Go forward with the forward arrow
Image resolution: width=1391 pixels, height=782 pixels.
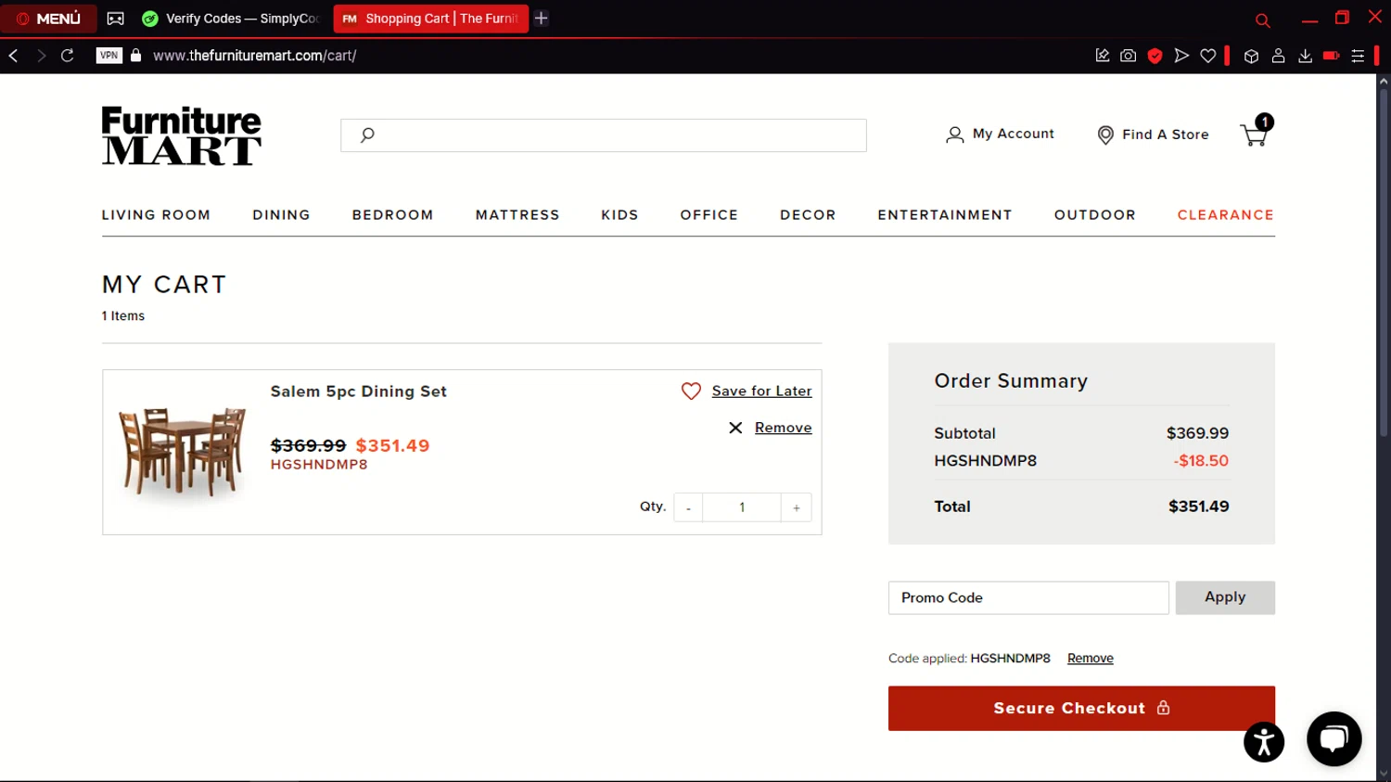coord(41,56)
